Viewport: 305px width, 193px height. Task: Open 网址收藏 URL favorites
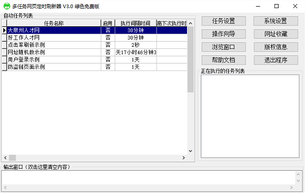[276, 34]
